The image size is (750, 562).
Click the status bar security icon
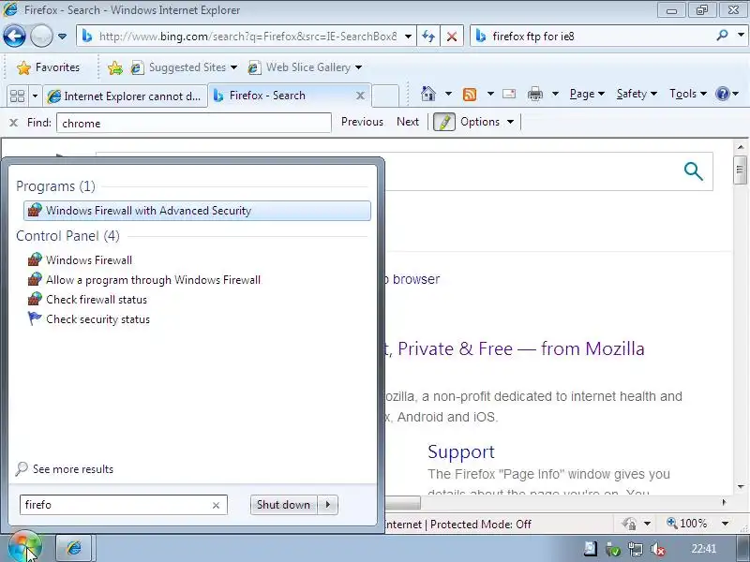(628, 524)
